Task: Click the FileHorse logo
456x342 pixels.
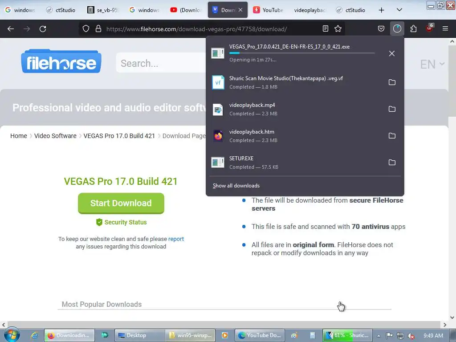Action: (x=61, y=61)
